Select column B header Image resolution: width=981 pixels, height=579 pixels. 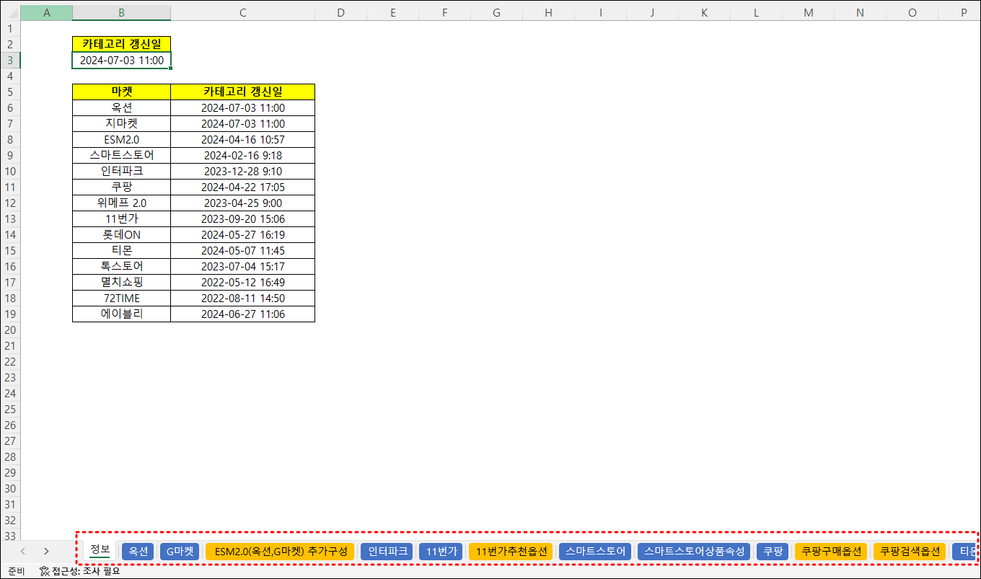pos(121,13)
